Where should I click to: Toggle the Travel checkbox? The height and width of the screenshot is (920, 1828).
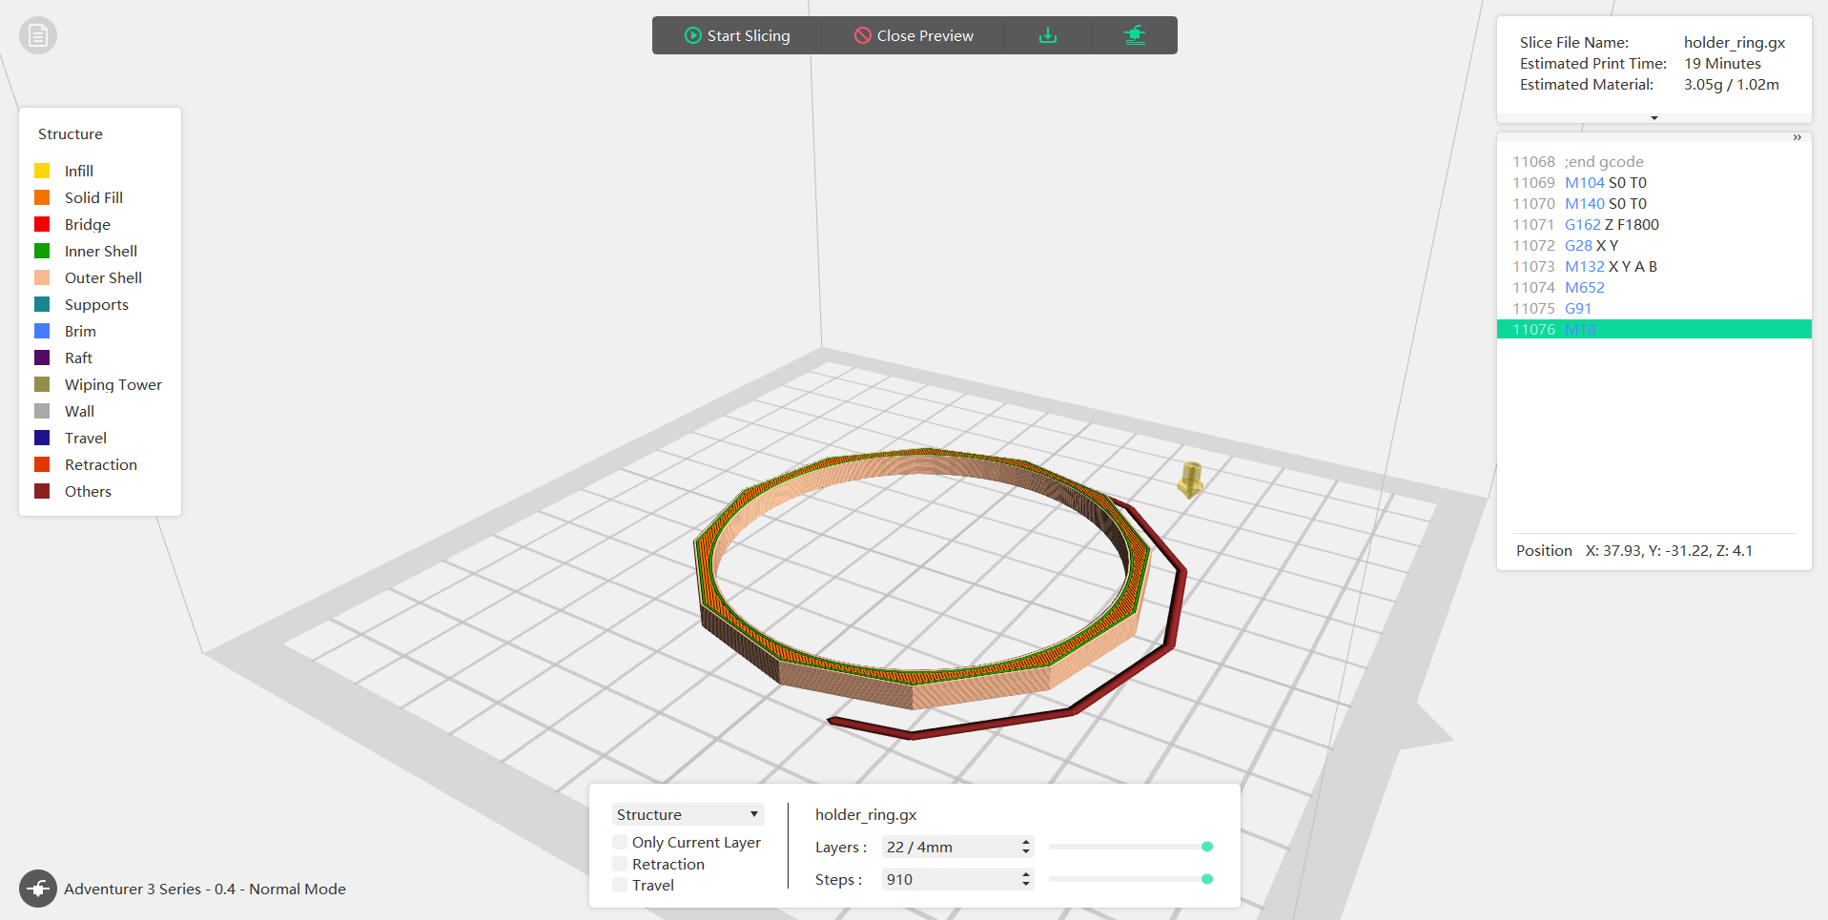(620, 885)
